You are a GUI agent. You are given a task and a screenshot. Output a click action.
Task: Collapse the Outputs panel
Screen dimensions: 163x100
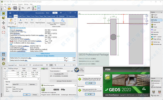pos(161,78)
